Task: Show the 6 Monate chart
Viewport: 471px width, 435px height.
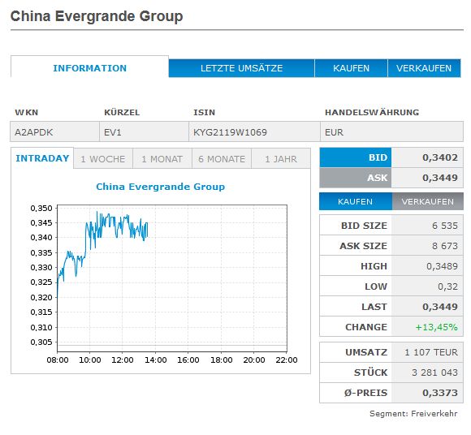Action: [222, 159]
